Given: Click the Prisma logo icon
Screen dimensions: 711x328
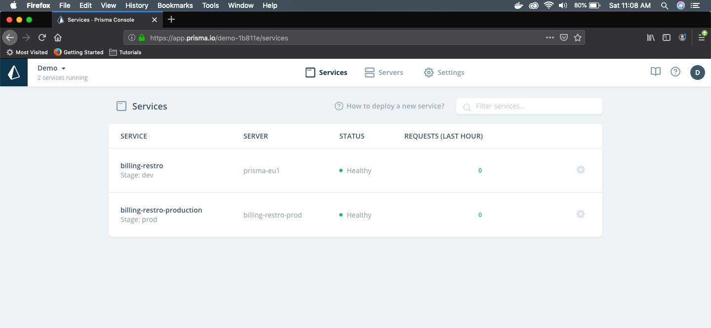Looking at the screenshot, I should coord(14,73).
